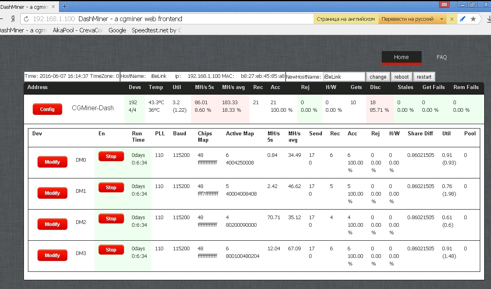Close the DashMiner browser tab

[x=53, y=6]
